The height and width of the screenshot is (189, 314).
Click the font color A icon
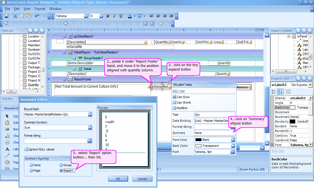pos(130,16)
